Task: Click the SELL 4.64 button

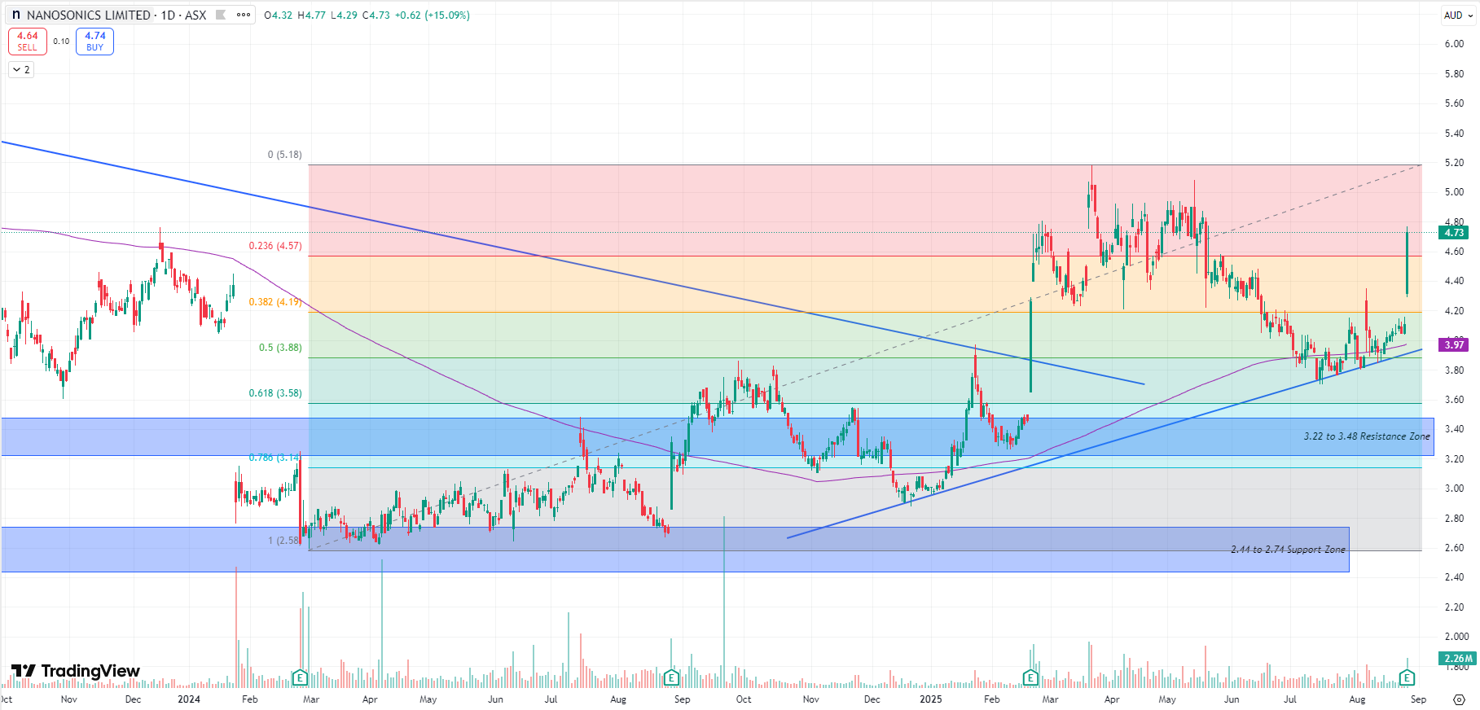Action: coord(27,42)
